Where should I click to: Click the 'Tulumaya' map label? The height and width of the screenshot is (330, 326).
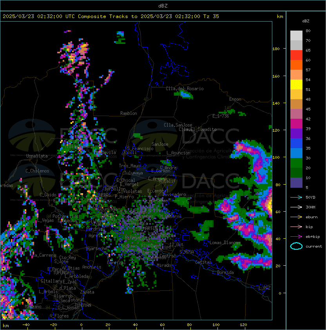point(134,173)
